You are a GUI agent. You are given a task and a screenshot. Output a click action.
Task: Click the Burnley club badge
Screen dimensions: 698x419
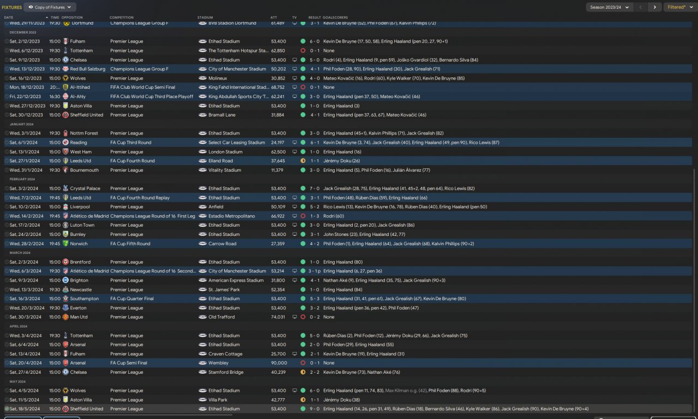(x=66, y=234)
